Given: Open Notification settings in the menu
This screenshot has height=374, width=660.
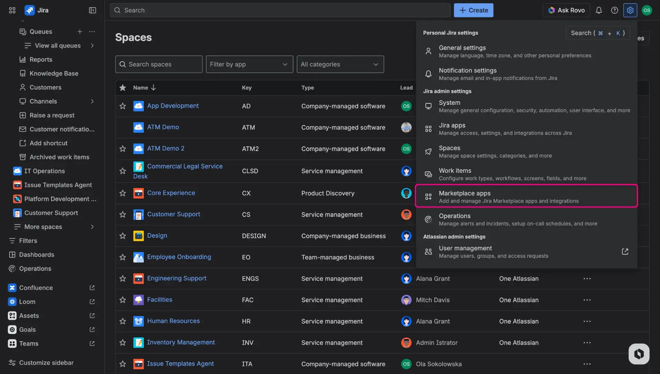Looking at the screenshot, I should point(481,73).
